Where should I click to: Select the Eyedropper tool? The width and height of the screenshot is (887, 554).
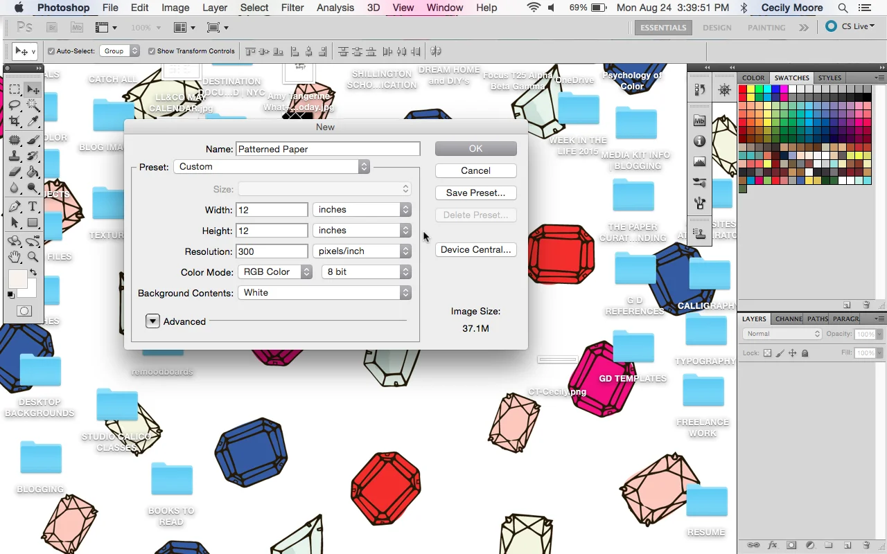(33, 122)
